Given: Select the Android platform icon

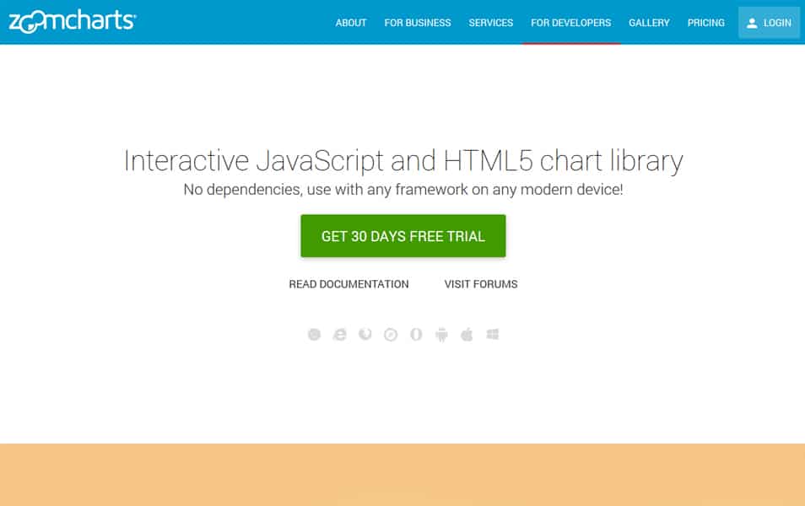Looking at the screenshot, I should point(441,334).
